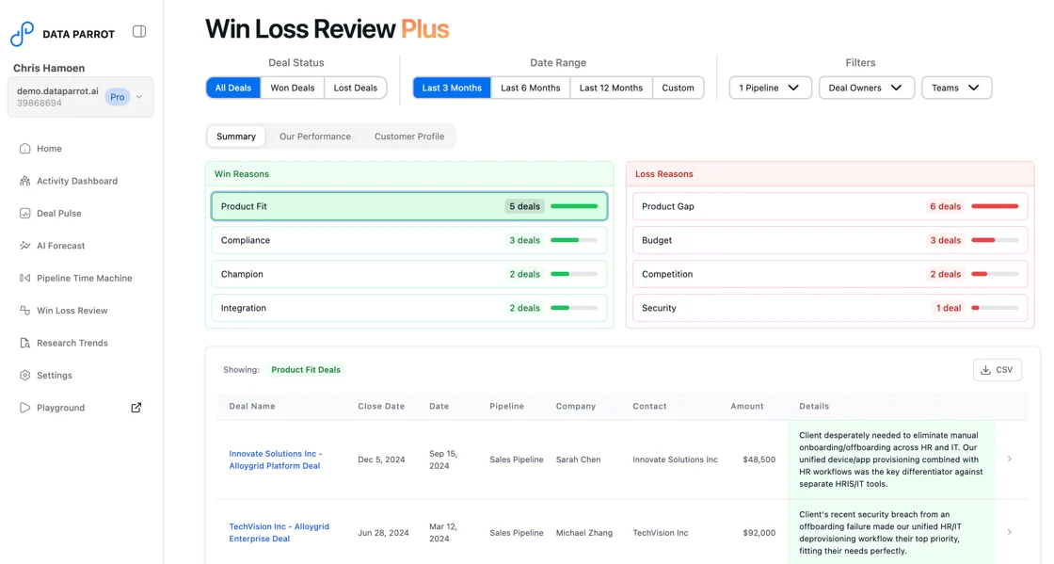Image resolution: width=1054 pixels, height=564 pixels.
Task: Open the Activity Dashboard from the sidebar
Action: click(x=77, y=181)
